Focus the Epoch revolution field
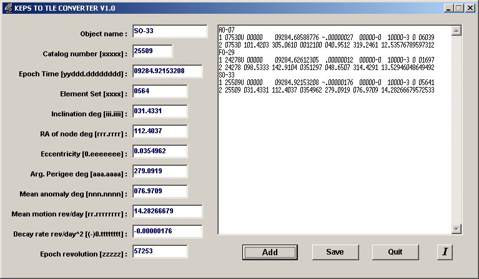Viewport: 479px width, 279px height. [160, 251]
